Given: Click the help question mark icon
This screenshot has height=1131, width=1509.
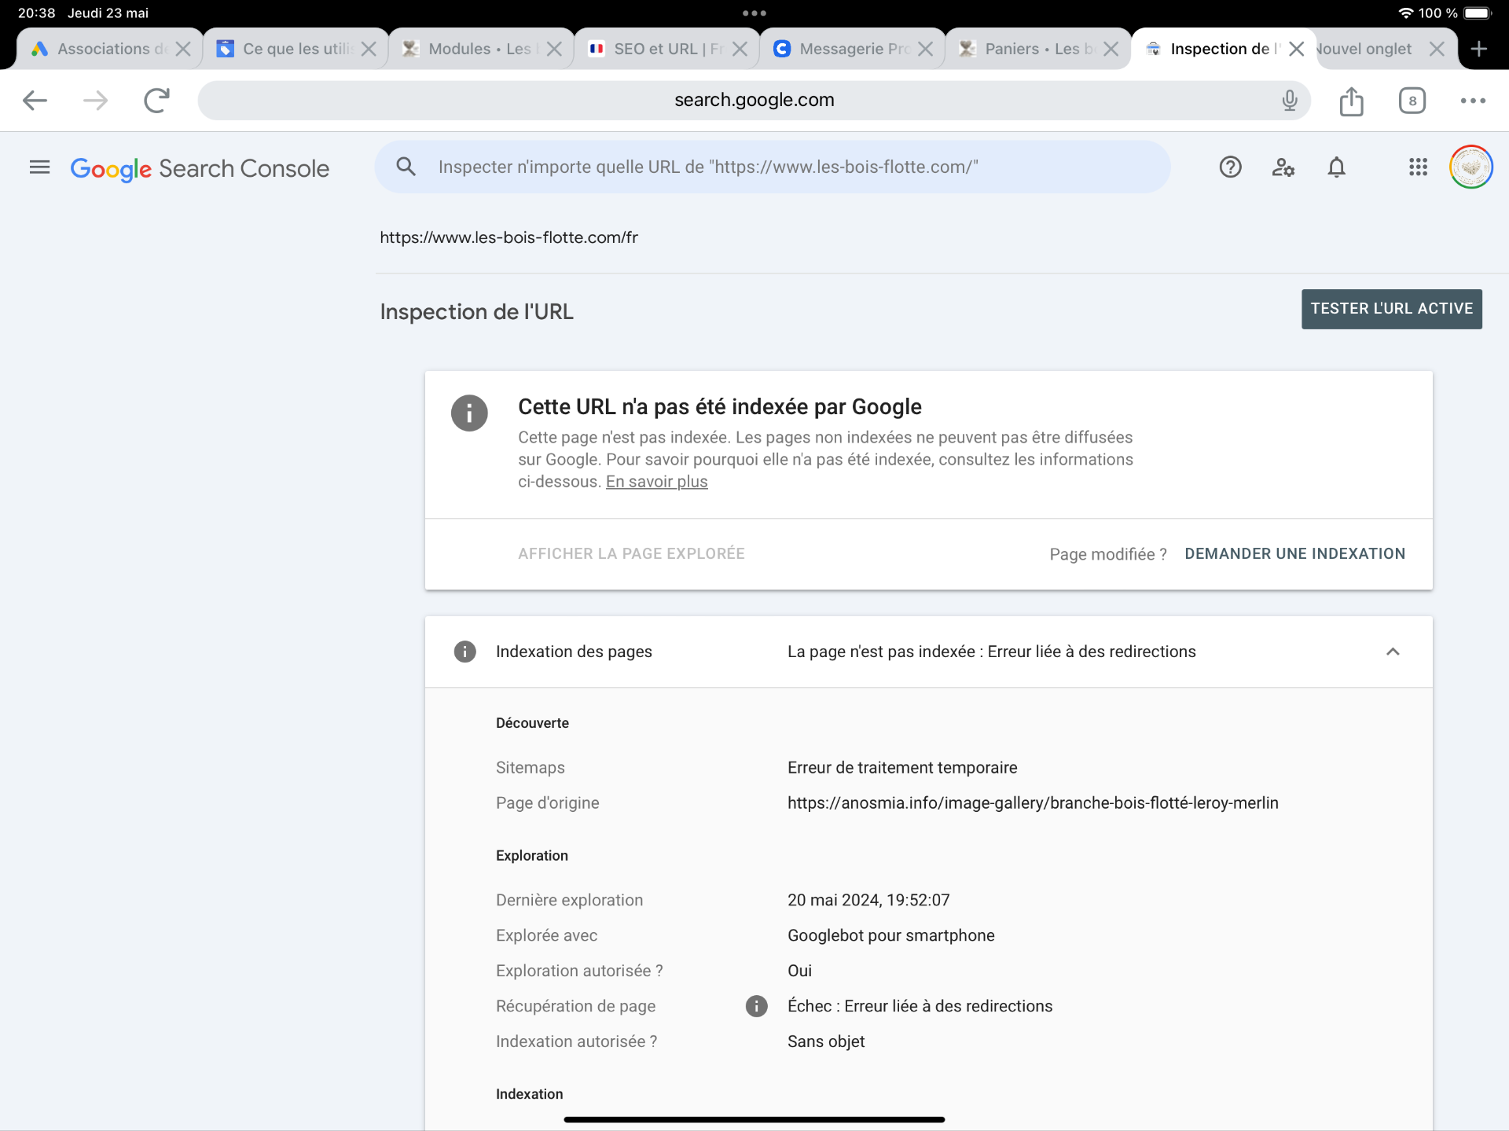Looking at the screenshot, I should coord(1230,167).
